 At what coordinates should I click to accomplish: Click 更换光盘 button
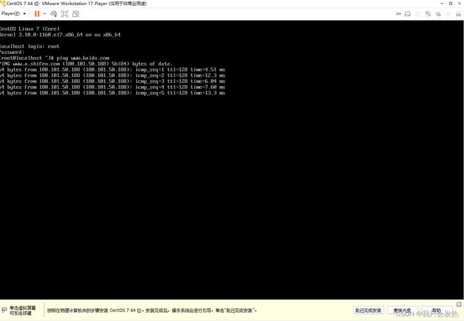(x=402, y=310)
